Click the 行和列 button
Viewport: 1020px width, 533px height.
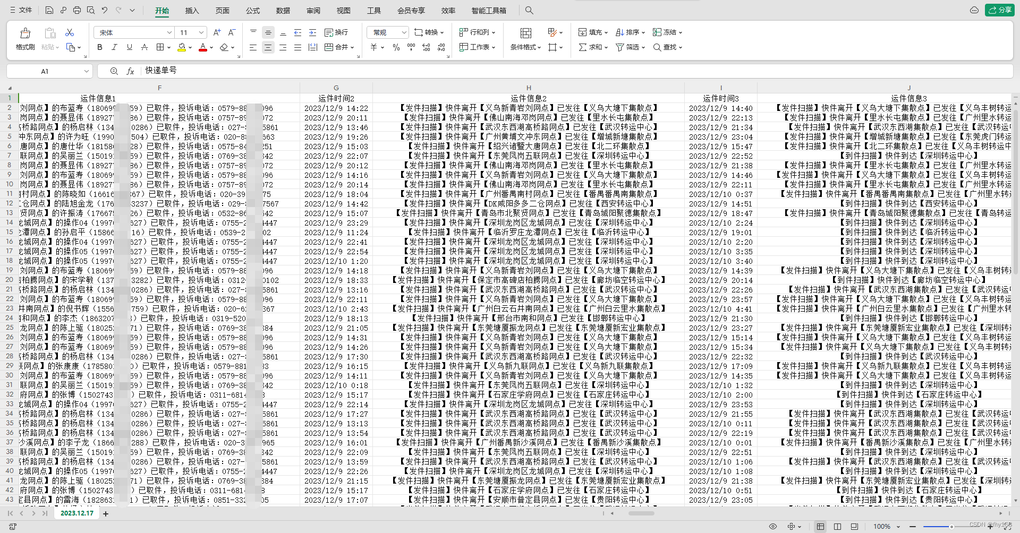477,32
